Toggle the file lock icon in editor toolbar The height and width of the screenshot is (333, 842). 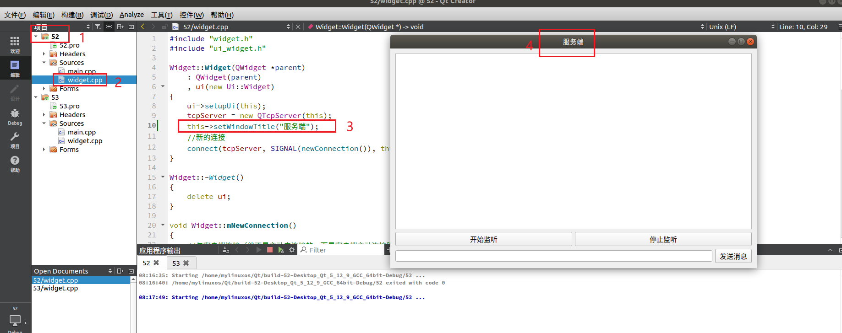164,27
